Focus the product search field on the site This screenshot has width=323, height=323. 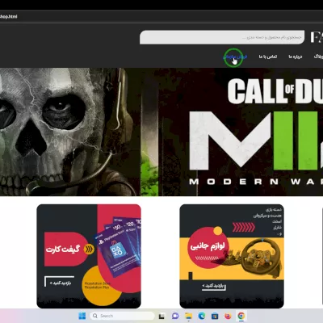[x=222, y=37]
